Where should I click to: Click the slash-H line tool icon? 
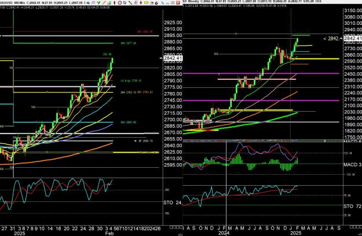(152, 3)
